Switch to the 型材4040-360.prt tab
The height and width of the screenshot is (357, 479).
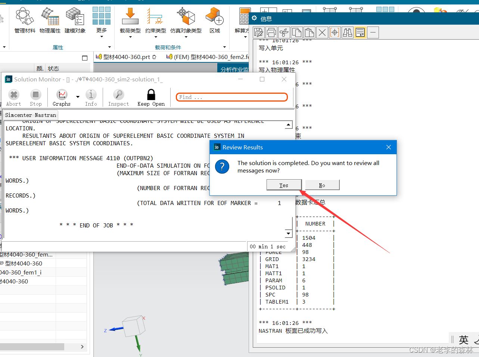pyautogui.click(x=126, y=57)
